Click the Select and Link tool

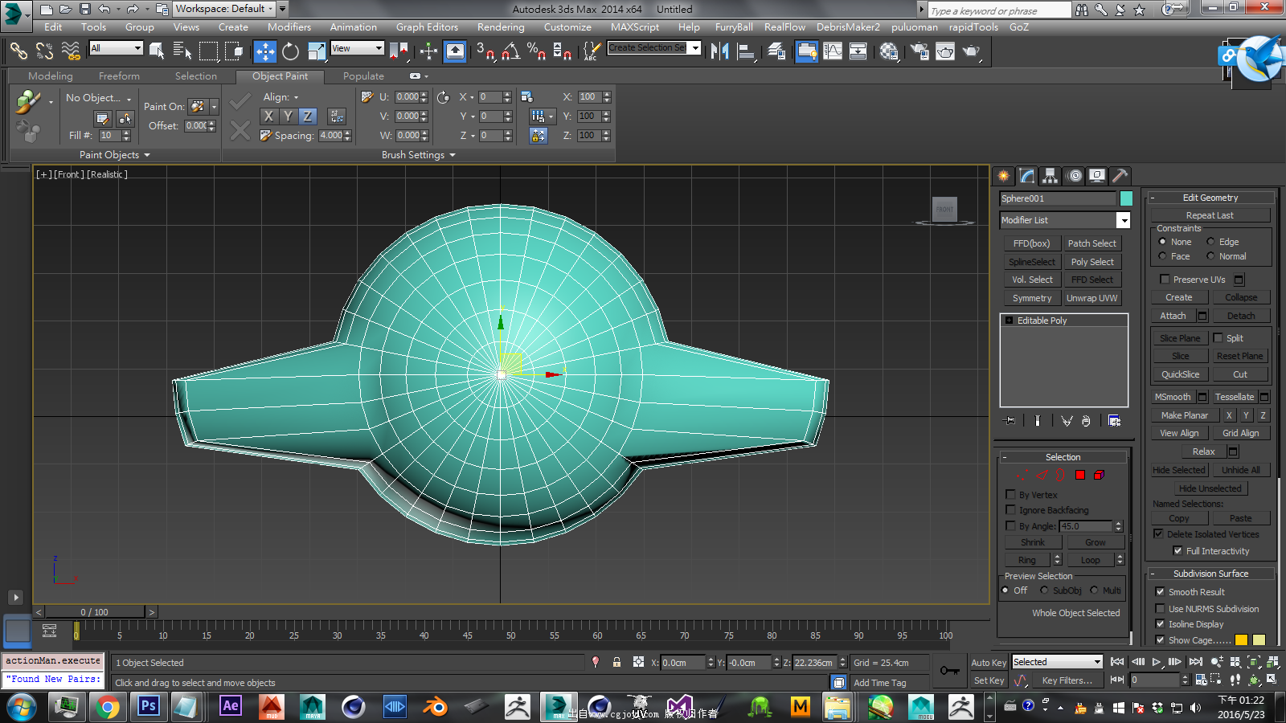[x=18, y=51]
